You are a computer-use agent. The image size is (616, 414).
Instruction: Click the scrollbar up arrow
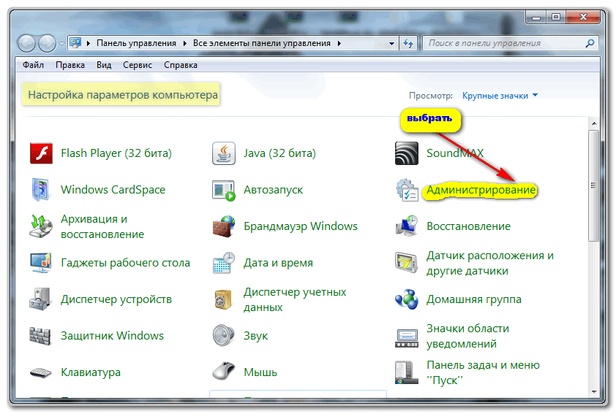(x=593, y=123)
